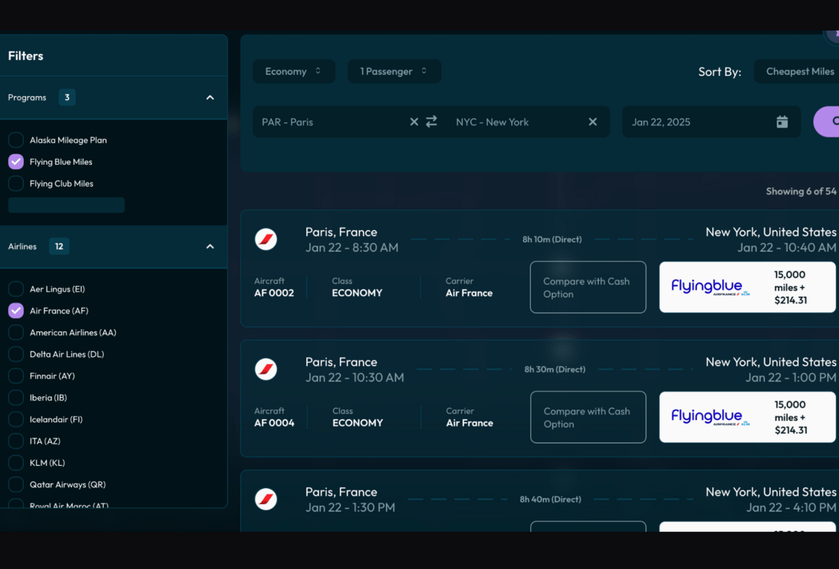
Task: Check the KLM (KL) airline filter
Action: 16,463
